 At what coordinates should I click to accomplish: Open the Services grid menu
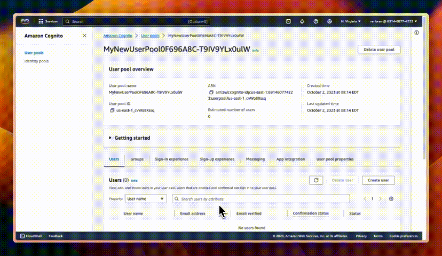click(48, 21)
